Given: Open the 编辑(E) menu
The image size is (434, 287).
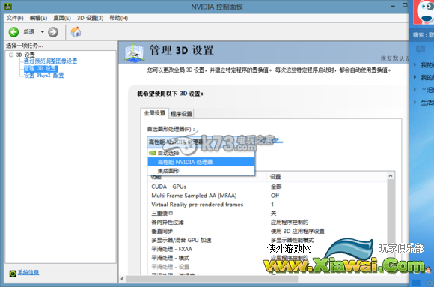Looking at the screenshot, I should 38,18.
